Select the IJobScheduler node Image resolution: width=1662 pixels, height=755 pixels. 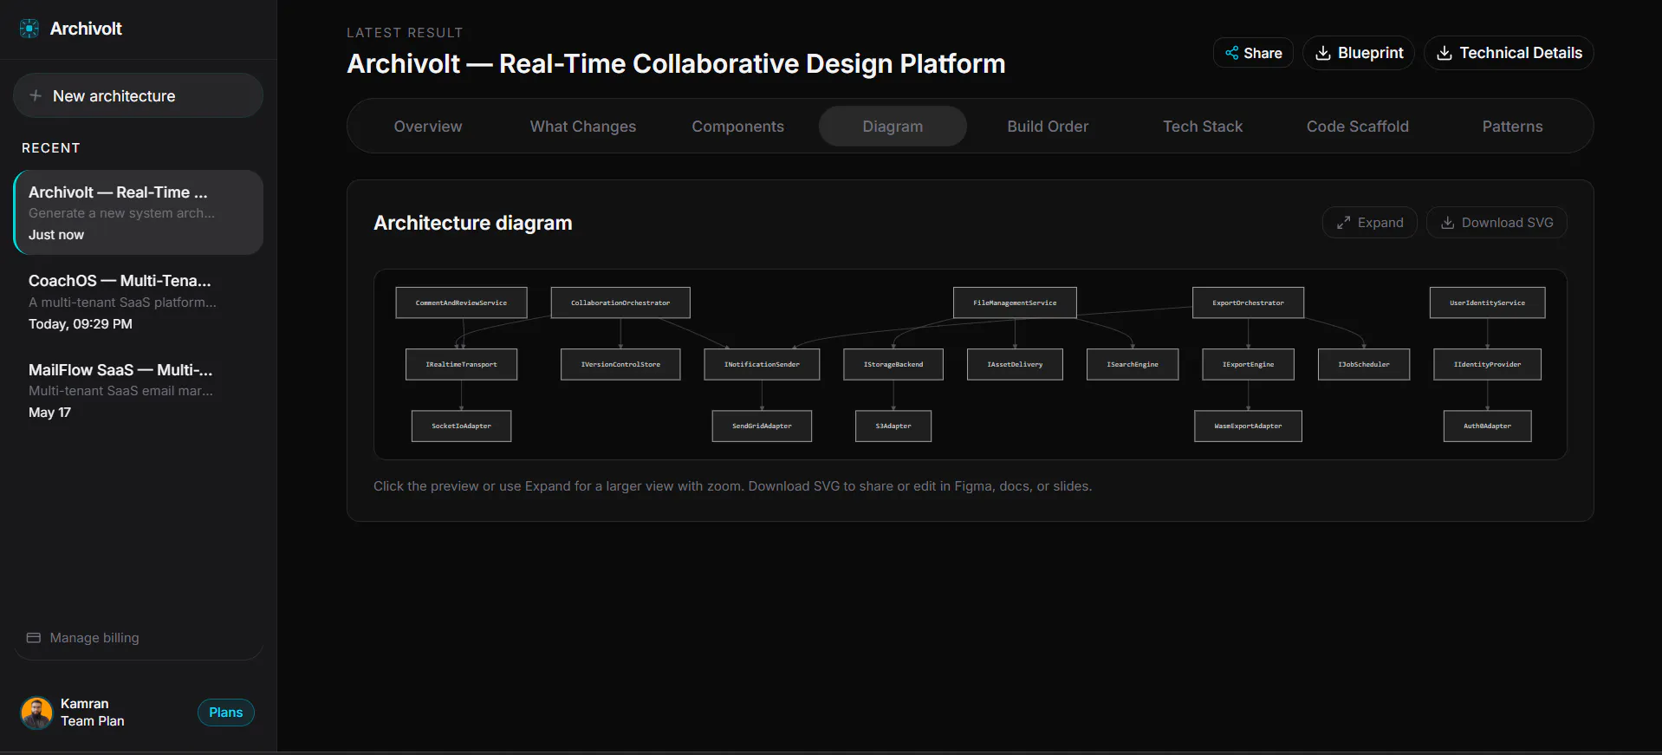click(1364, 364)
